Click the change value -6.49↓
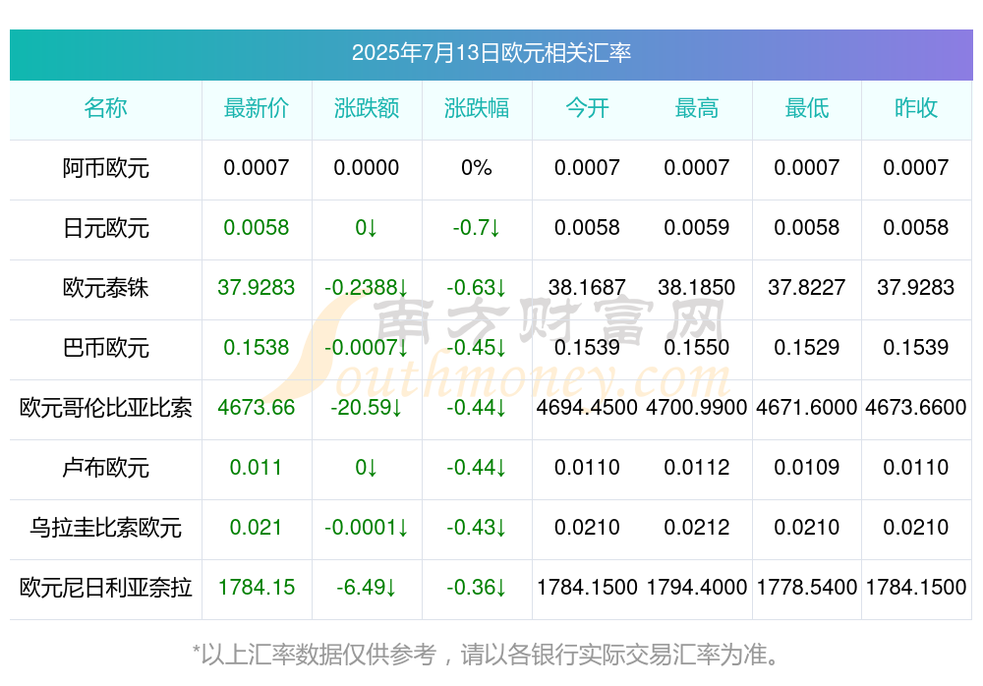 tap(367, 588)
